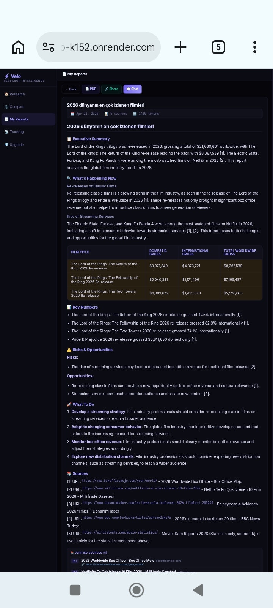Click the Velo lightning logo

click(x=13, y=76)
